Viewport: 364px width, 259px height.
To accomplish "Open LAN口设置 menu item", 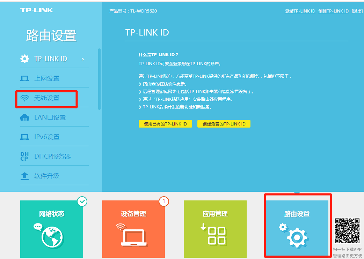I will tap(54, 117).
